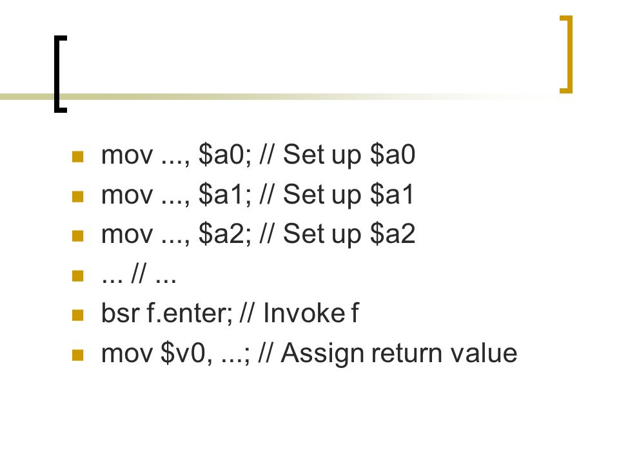Click the 'Invoke f' comment text
This screenshot has width=619, height=464.
(311, 313)
